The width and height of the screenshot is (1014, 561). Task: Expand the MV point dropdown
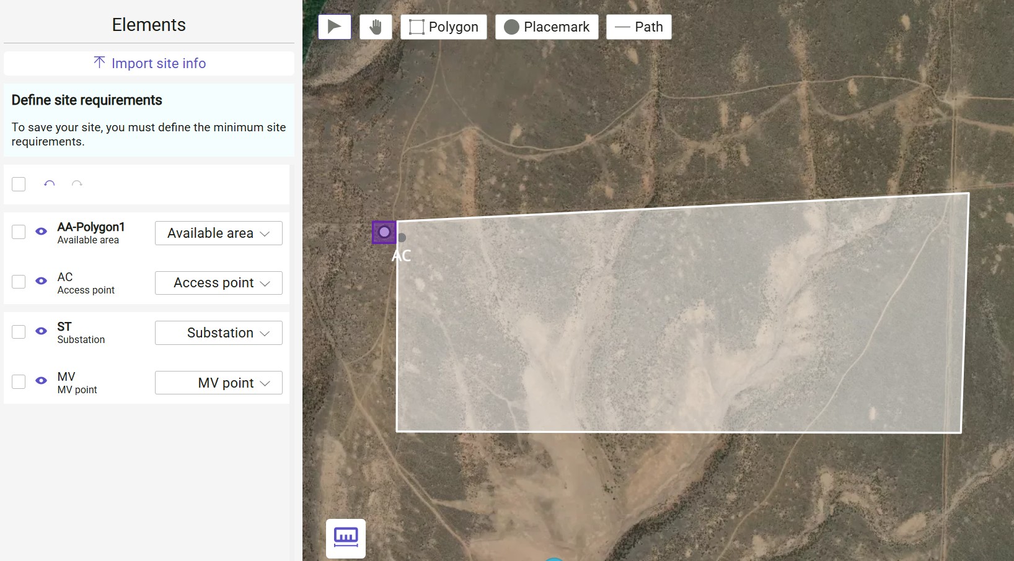218,383
